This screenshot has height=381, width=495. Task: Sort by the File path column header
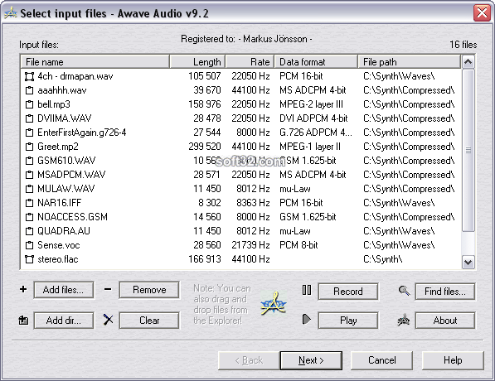410,62
